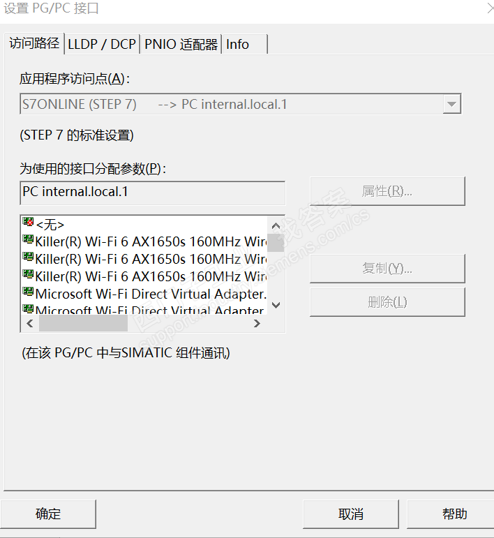Click the third Killer Wi-Fi 6 adapter icon

(28, 276)
